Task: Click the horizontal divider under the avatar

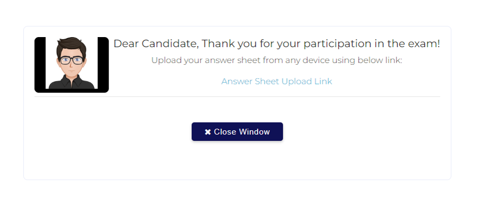Action: (237, 97)
